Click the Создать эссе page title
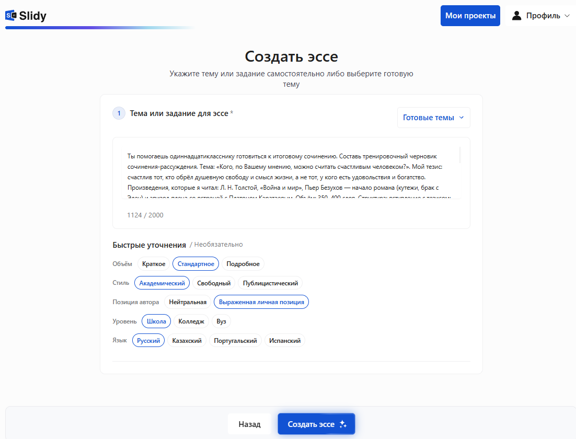 click(291, 56)
